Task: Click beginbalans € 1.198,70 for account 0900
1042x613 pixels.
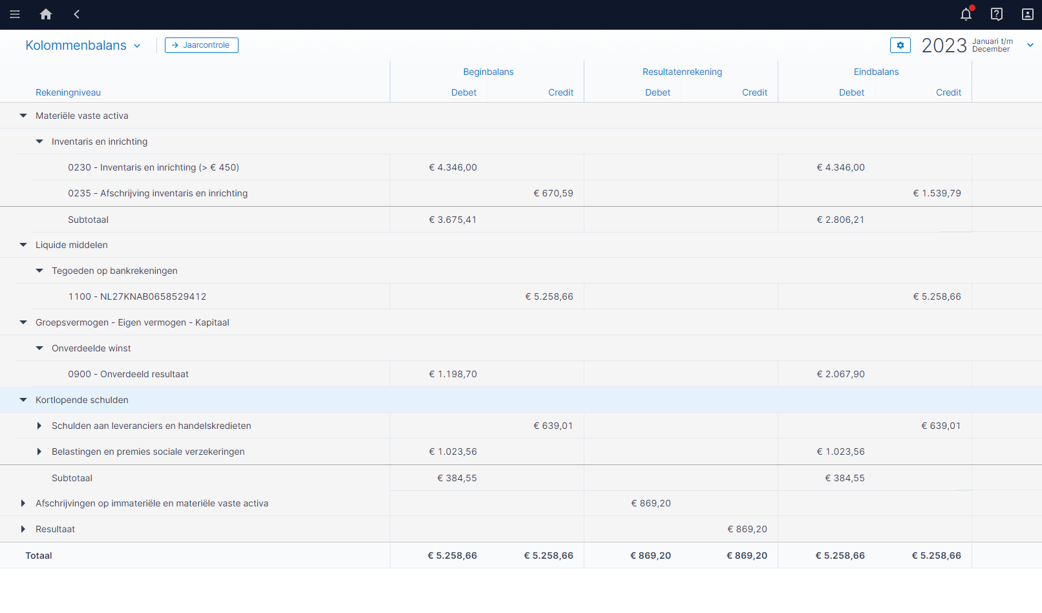Action: pyautogui.click(x=452, y=374)
